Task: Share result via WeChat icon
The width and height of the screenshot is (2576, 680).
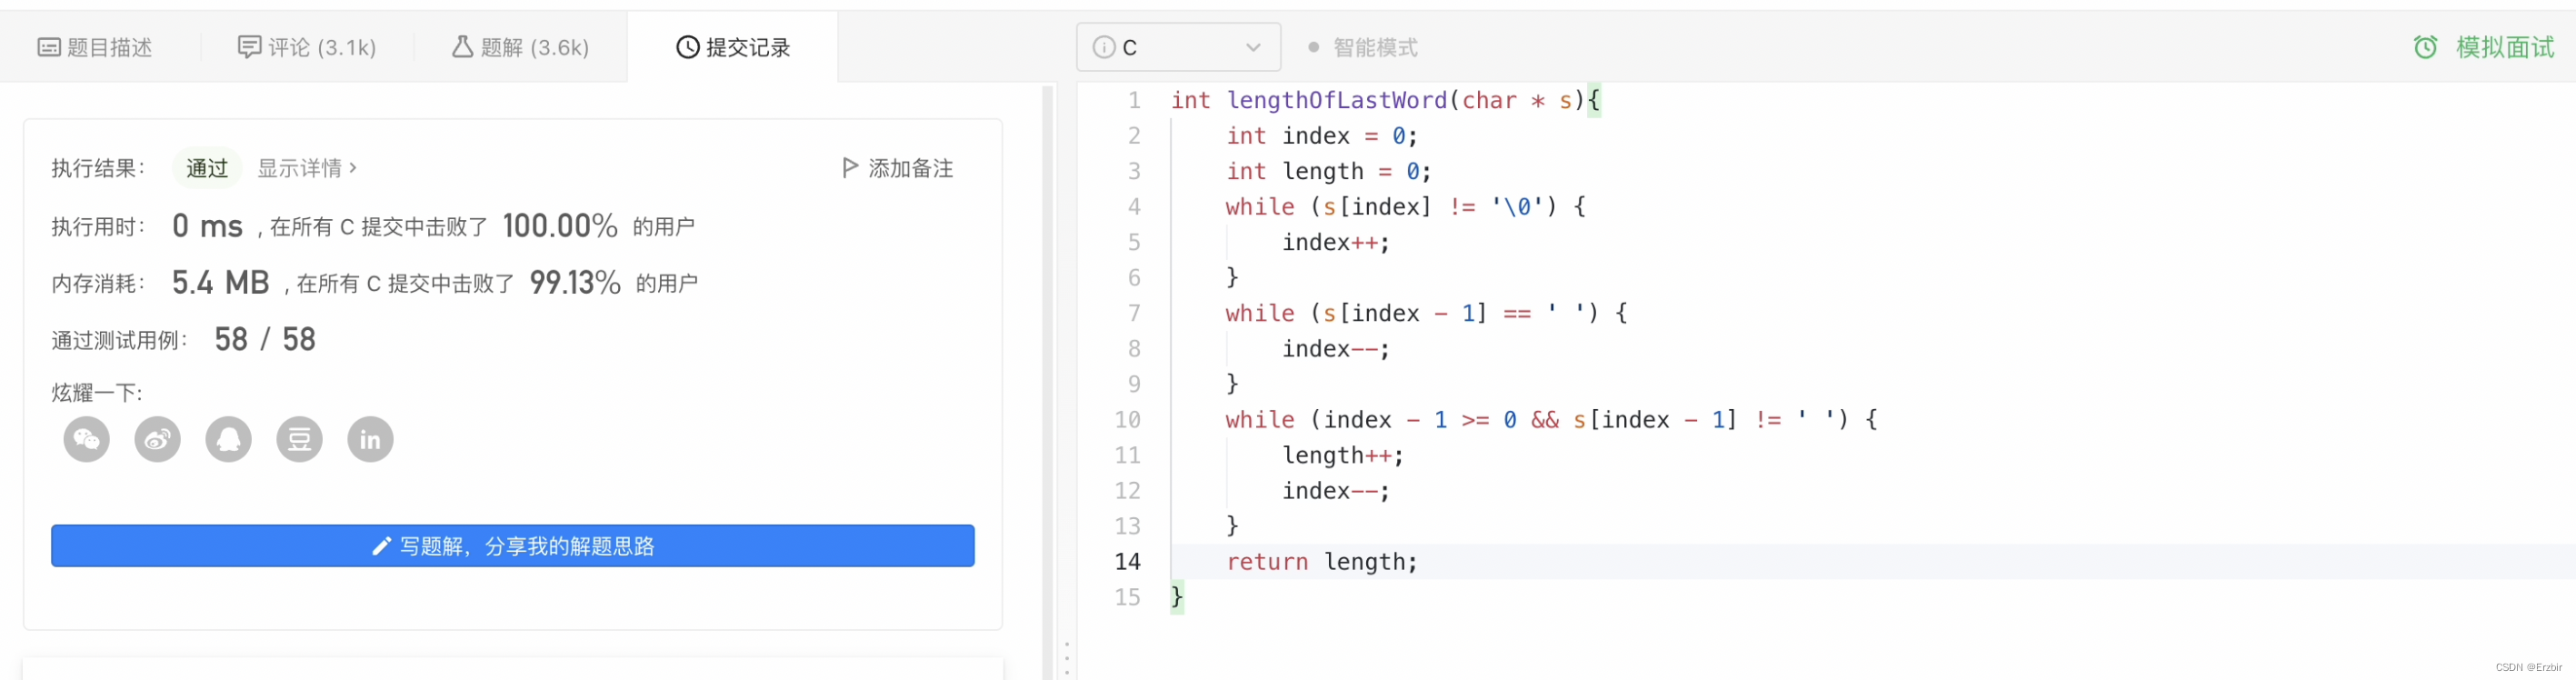Action: pyautogui.click(x=87, y=439)
